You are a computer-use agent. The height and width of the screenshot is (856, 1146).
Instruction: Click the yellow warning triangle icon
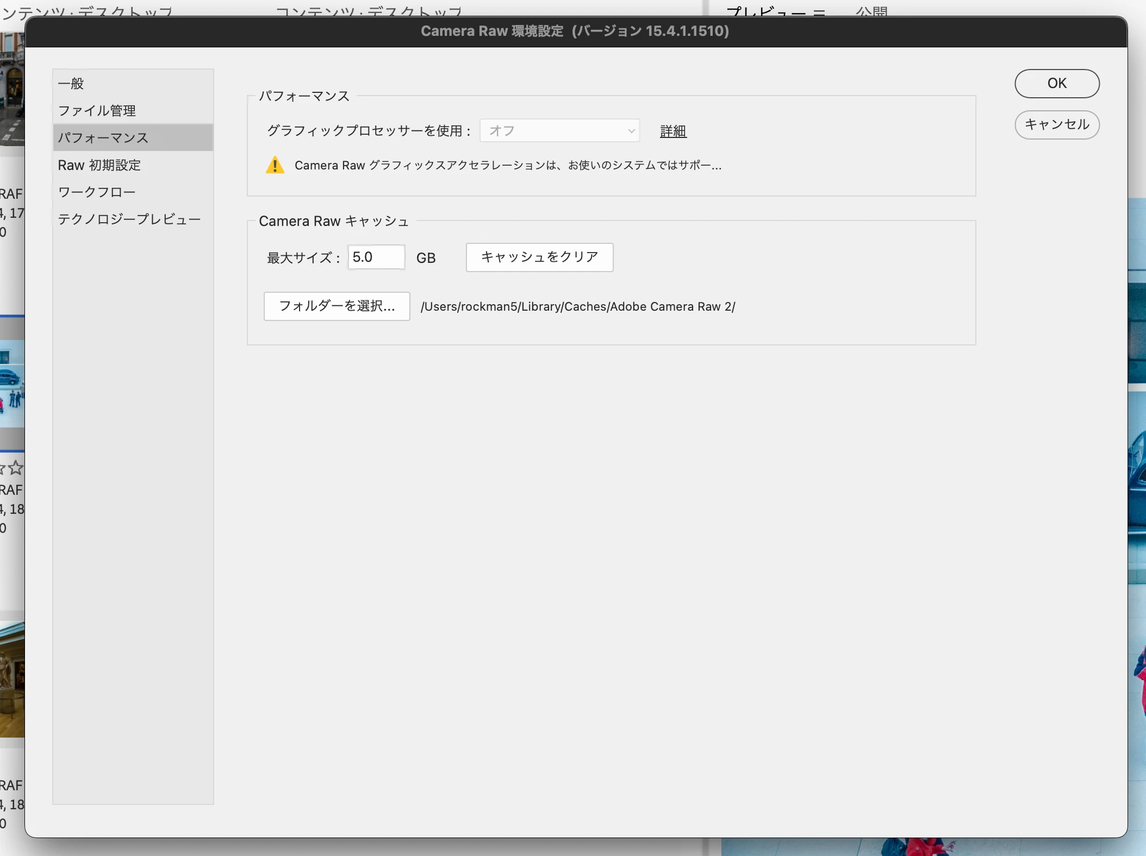pos(275,165)
